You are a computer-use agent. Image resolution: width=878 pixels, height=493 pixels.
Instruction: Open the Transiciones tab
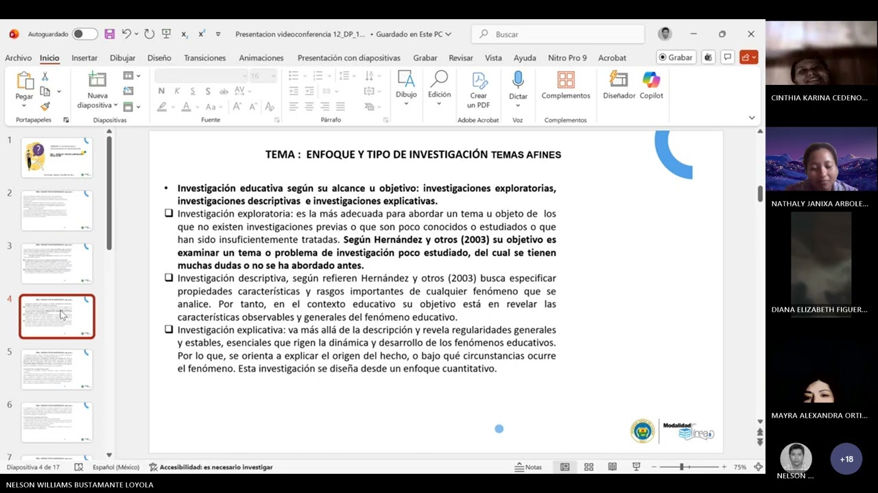pyautogui.click(x=204, y=58)
